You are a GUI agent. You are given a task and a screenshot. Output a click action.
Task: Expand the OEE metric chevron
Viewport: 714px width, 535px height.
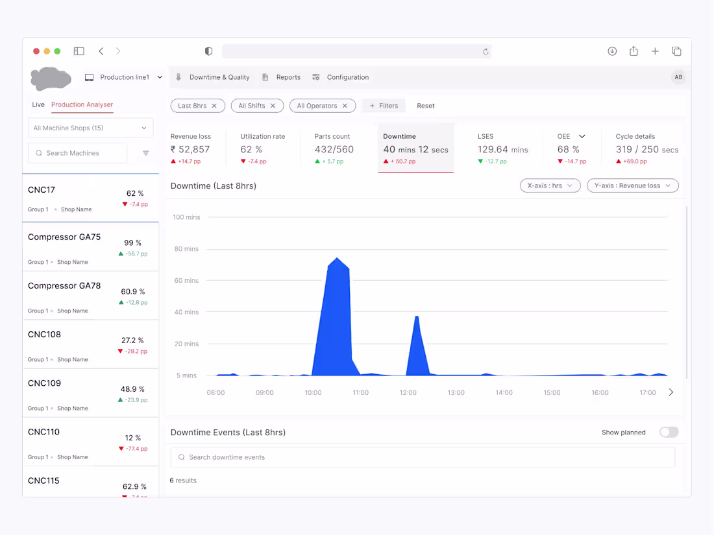[582, 136]
